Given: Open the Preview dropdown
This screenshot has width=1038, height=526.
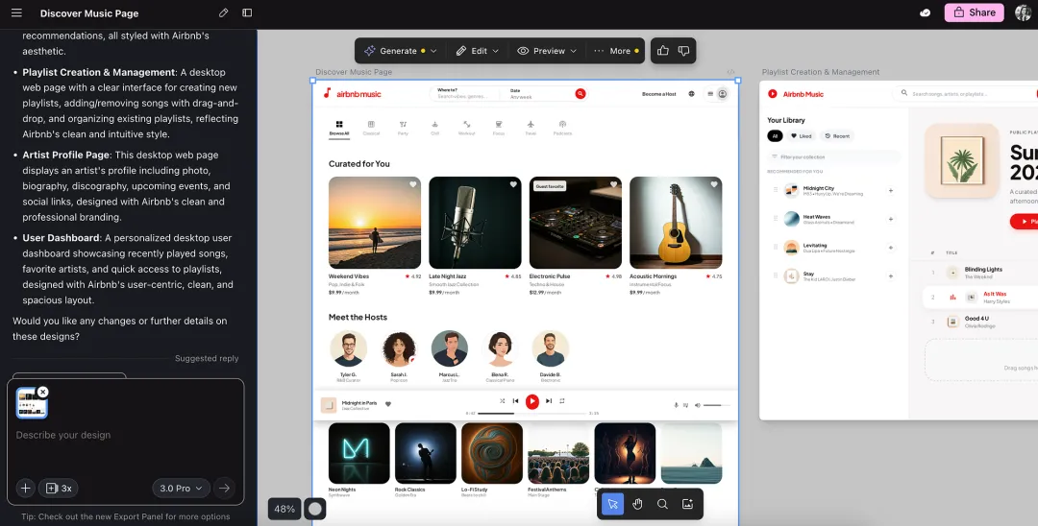Looking at the screenshot, I should (547, 51).
